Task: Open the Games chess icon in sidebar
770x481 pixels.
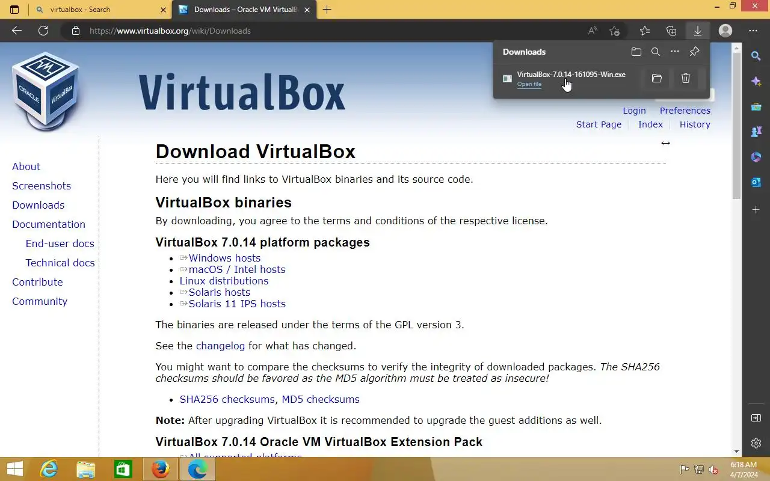Action: pos(756,132)
